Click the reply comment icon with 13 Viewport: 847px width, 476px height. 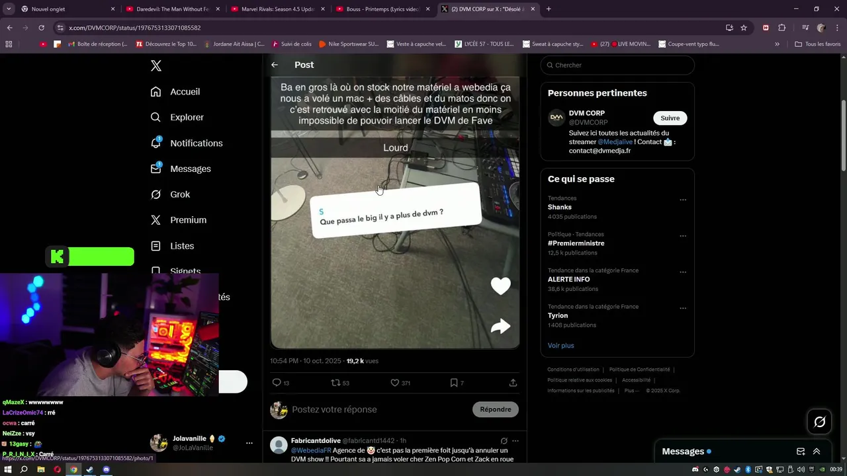(281, 383)
